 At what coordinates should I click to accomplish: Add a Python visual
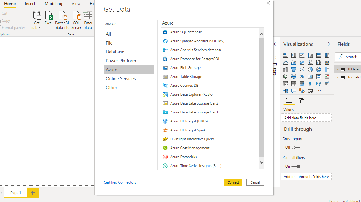(319, 84)
